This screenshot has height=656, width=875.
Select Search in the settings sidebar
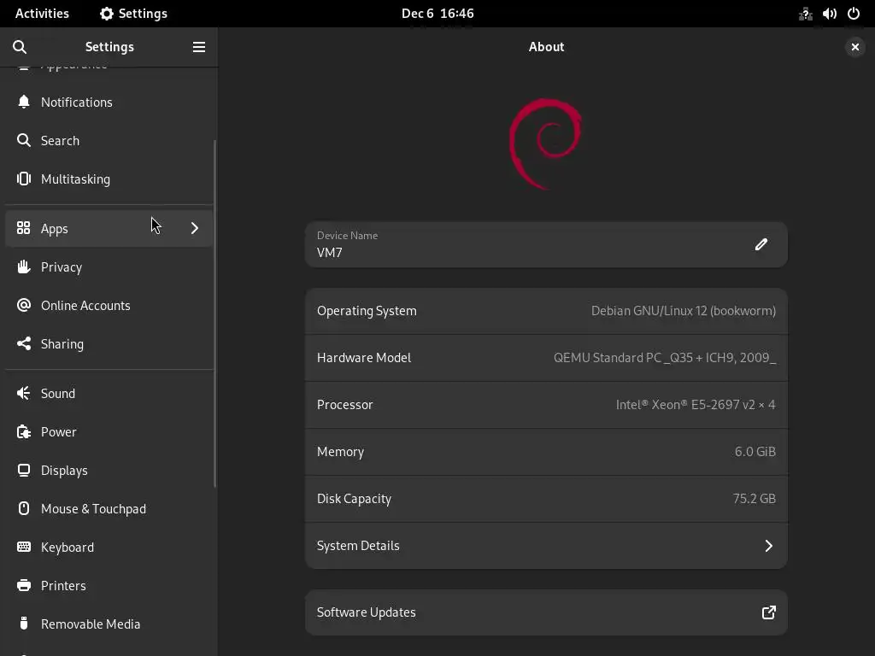pos(109,141)
